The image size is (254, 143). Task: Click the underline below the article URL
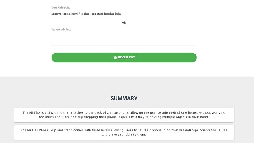click(124, 17)
